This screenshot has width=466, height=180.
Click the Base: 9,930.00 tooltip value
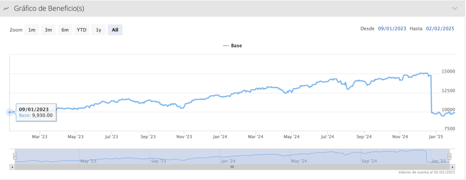(36, 115)
